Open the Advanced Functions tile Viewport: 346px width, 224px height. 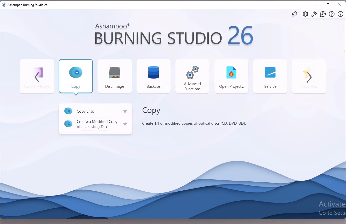(192, 76)
